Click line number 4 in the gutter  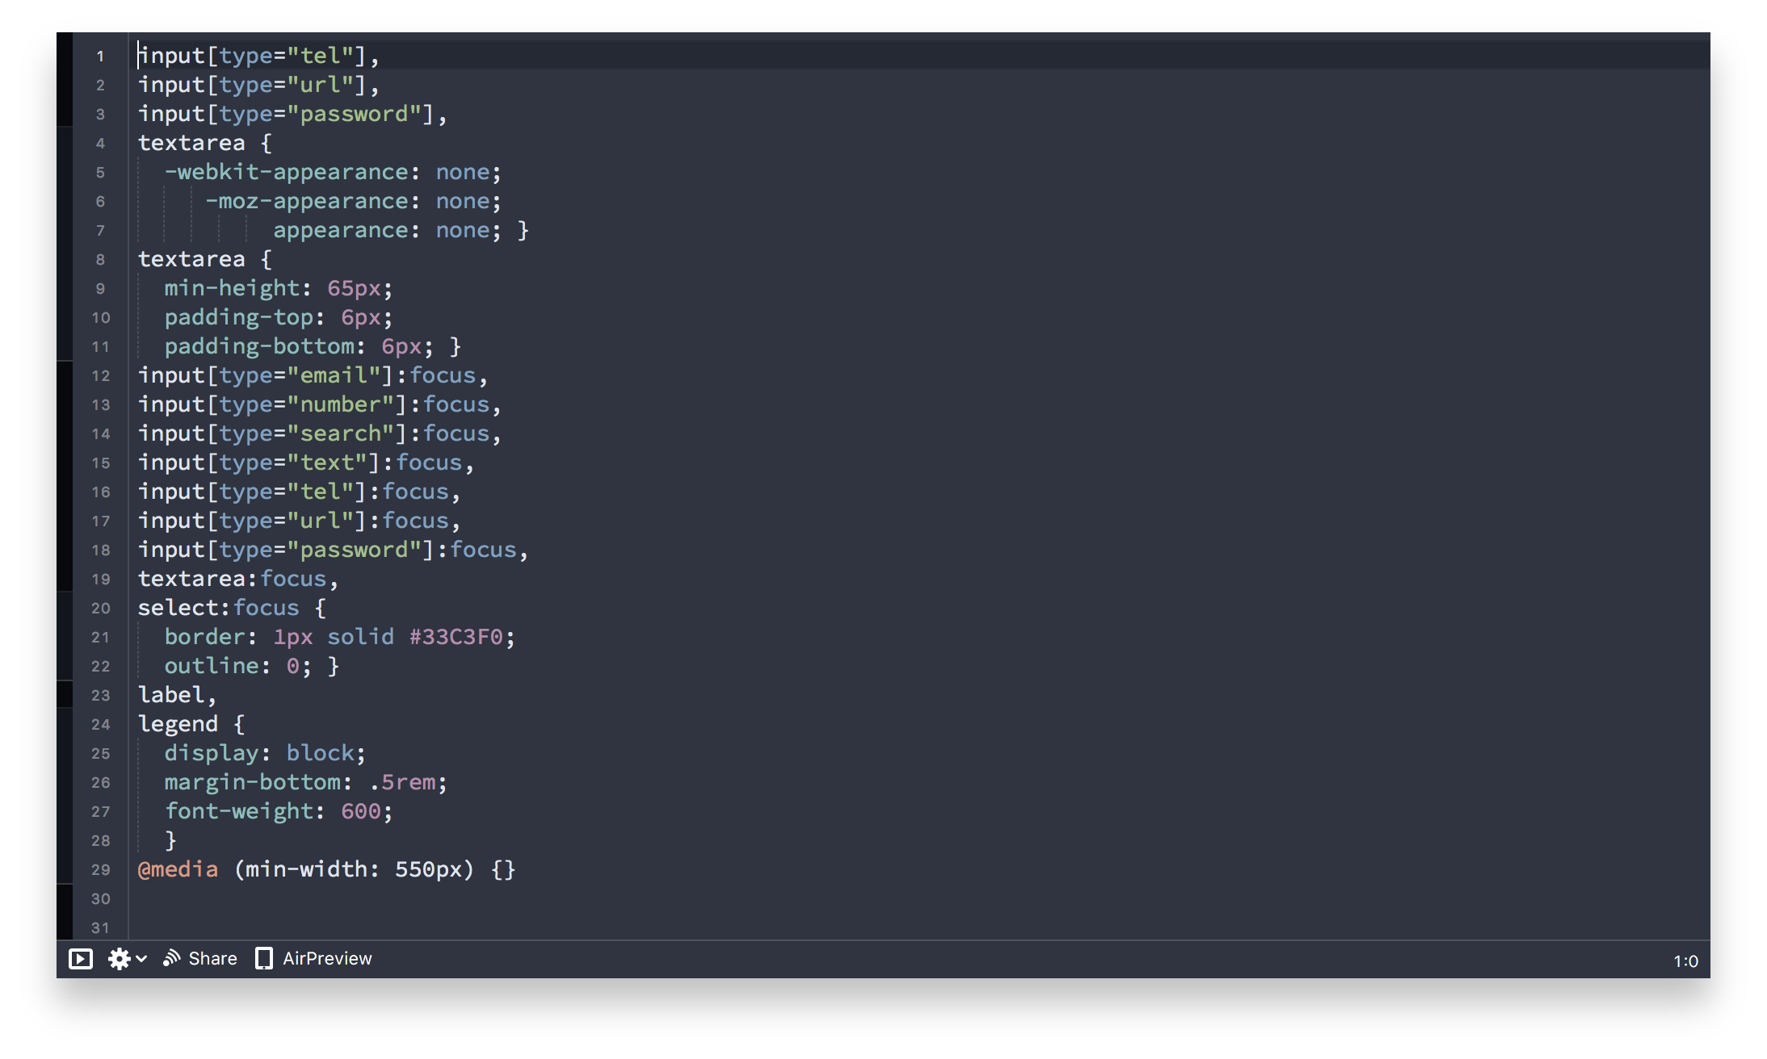100,144
